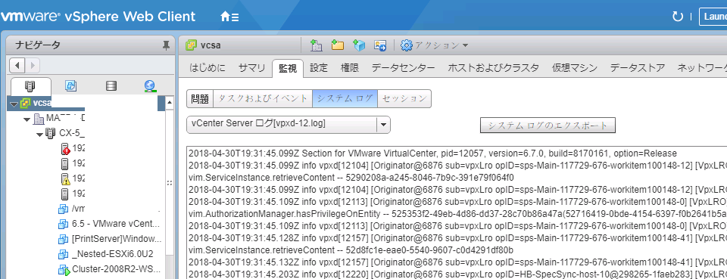Click the new folder toolbar icon
727x279 pixels.
338,45
